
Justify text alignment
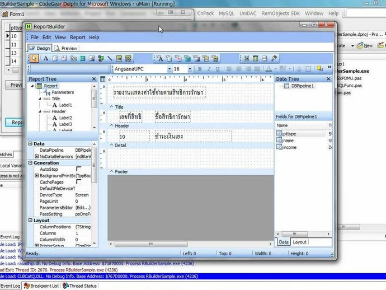(x=257, y=69)
